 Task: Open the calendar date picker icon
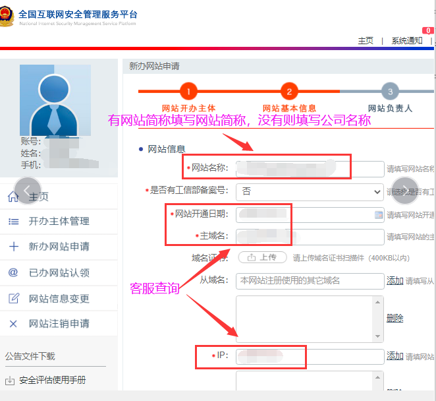(378, 215)
